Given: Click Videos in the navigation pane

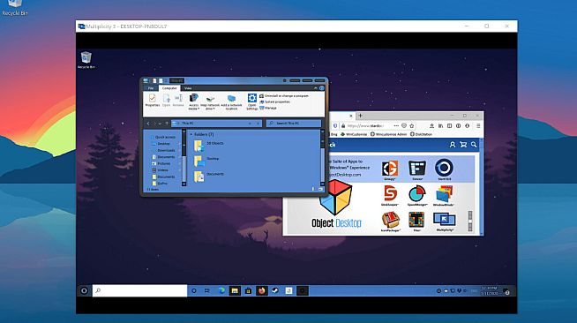Looking at the screenshot, I should coord(160,170).
